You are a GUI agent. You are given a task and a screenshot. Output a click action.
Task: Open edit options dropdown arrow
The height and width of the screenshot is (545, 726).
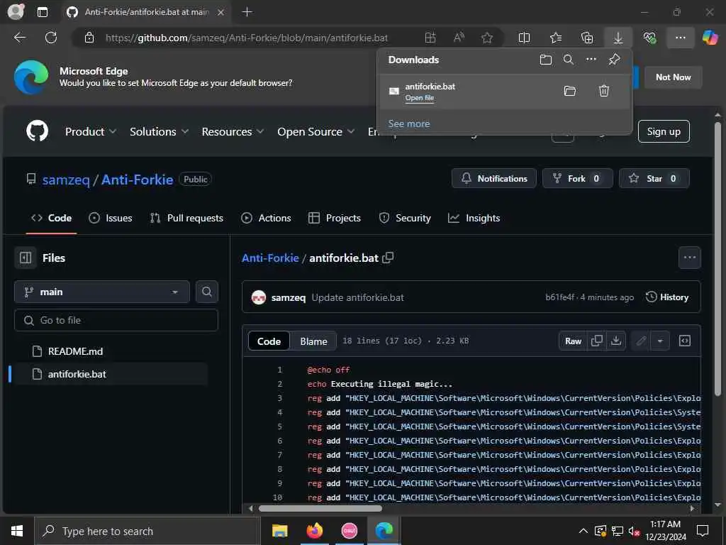[660, 341]
